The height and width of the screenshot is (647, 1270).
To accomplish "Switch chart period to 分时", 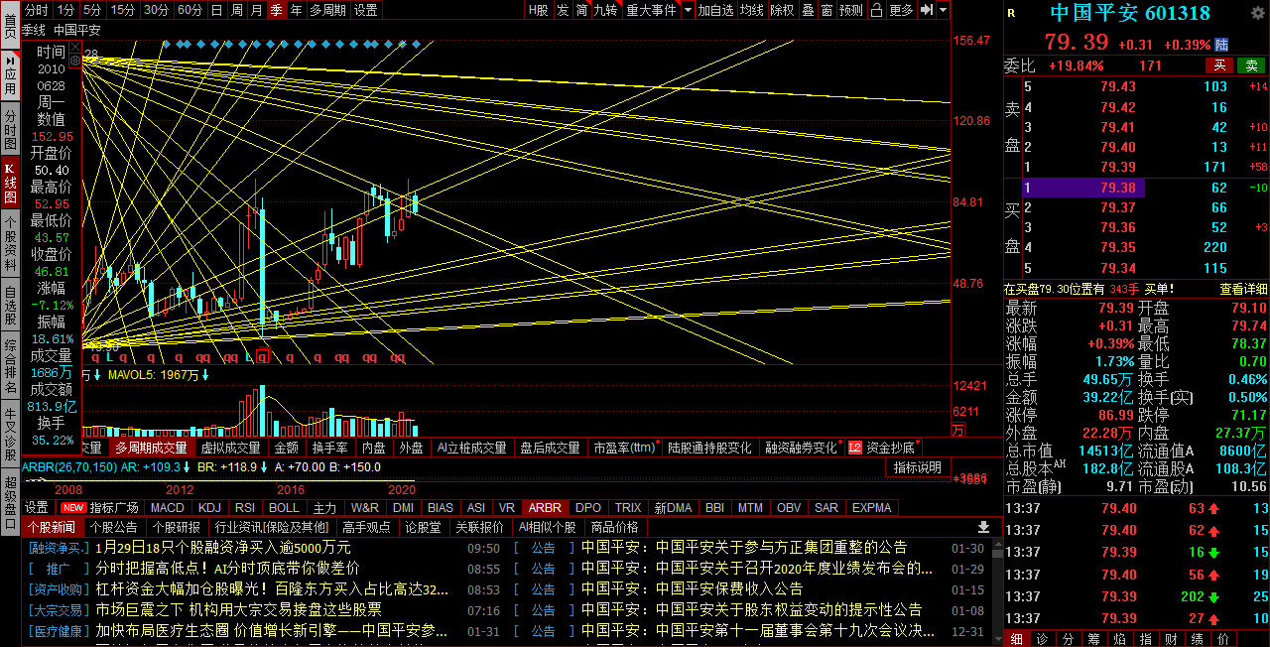I will 36,10.
